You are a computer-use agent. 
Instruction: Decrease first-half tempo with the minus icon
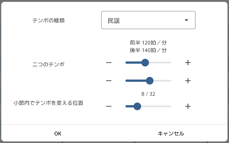coord(109,63)
